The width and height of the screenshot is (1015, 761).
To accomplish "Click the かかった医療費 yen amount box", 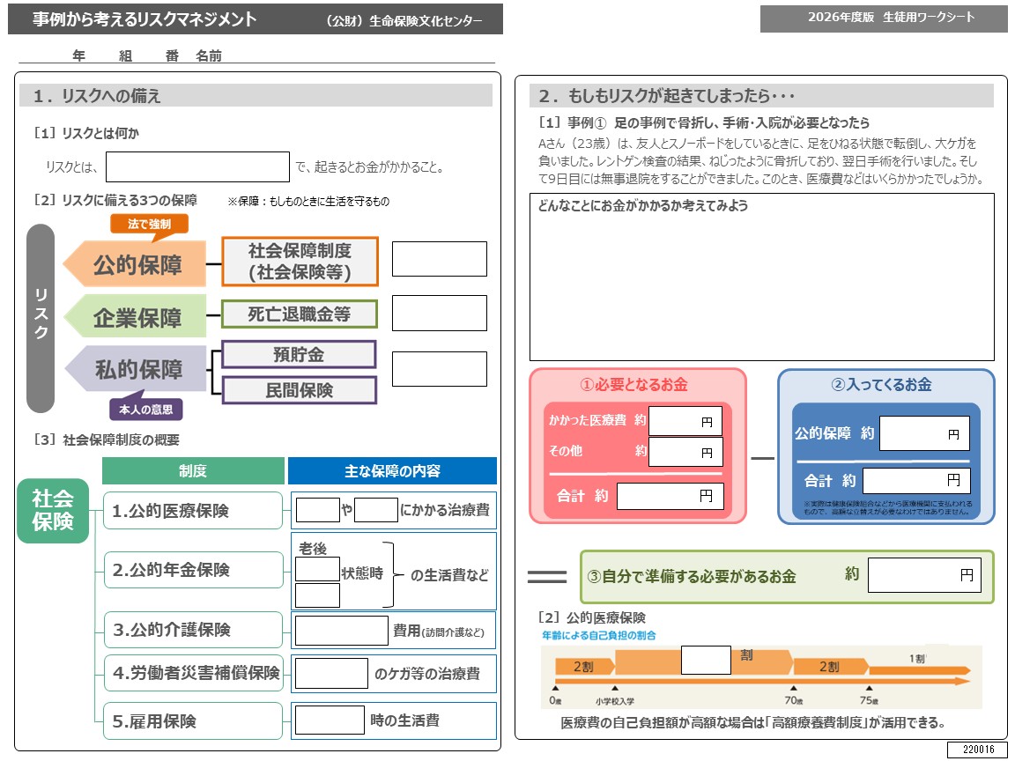I will pos(685,421).
